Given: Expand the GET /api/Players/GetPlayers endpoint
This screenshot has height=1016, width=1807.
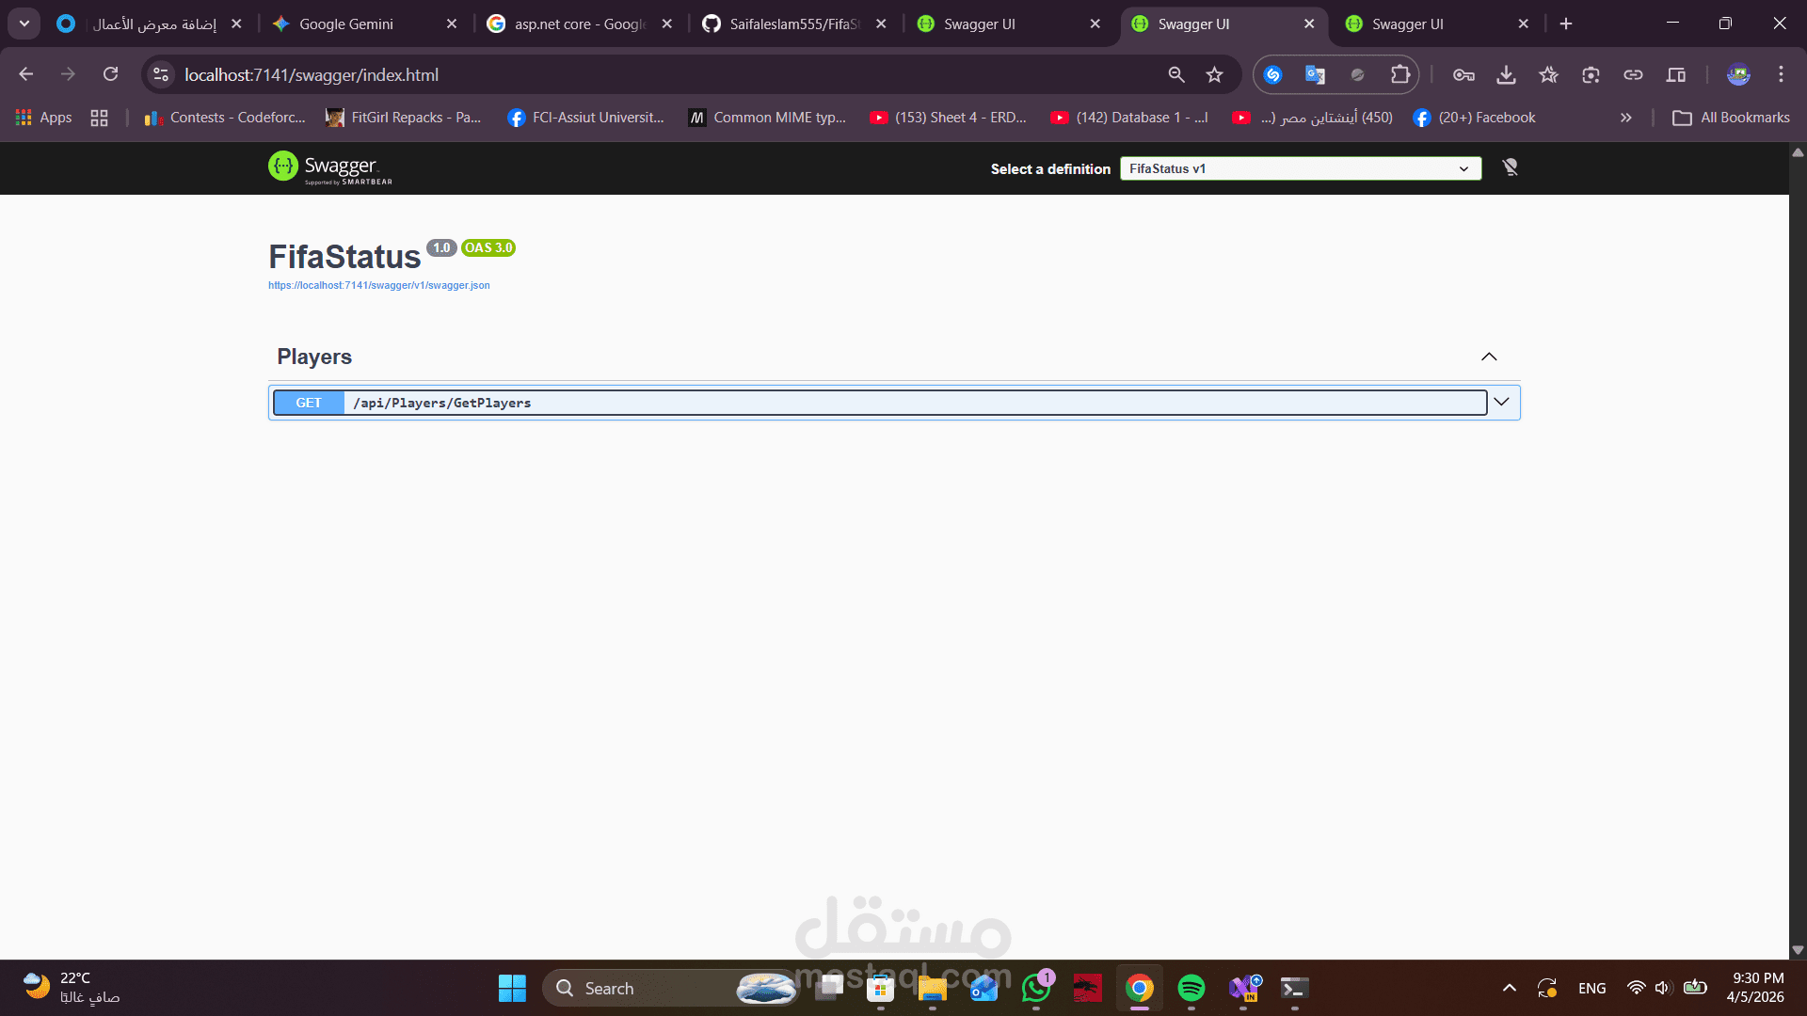Looking at the screenshot, I should [1500, 402].
